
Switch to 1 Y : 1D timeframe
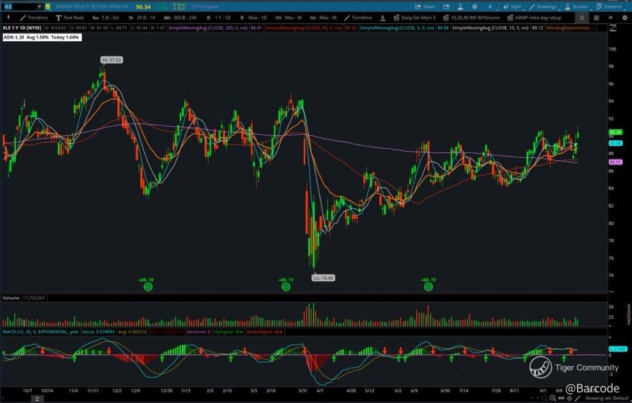pyautogui.click(x=219, y=18)
